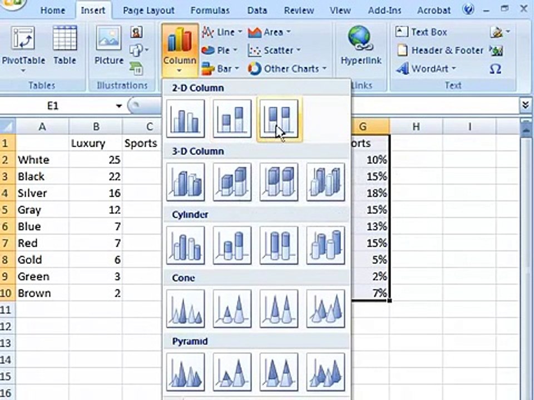Select cell containing Brown
This screenshot has width=534, height=400.
(42, 293)
